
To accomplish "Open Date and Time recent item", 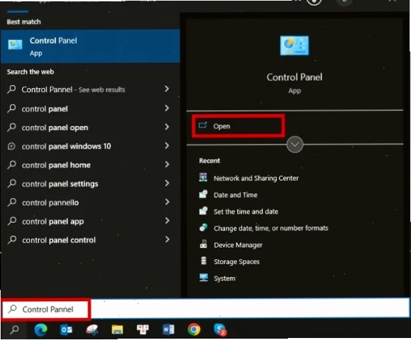I will pos(228,195).
